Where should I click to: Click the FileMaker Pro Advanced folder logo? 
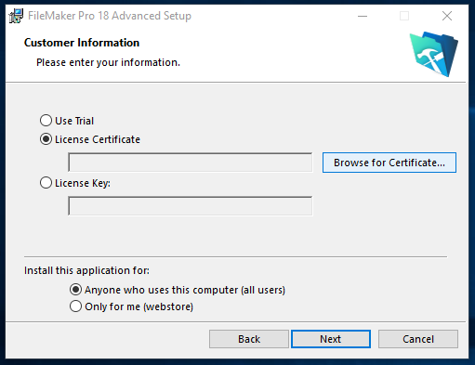point(434,54)
